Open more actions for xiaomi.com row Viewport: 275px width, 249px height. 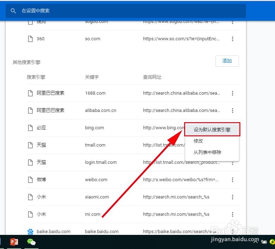pos(232,197)
